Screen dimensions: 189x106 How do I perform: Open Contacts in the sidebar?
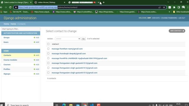(7, 55)
